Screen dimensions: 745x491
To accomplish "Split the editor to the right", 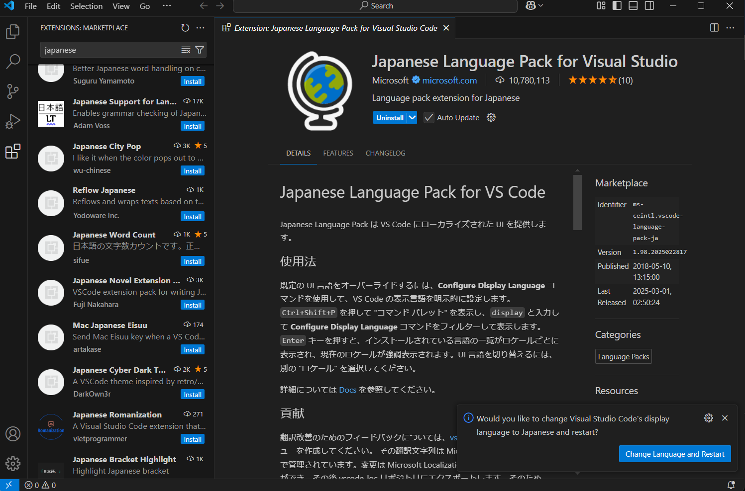I will click(714, 28).
